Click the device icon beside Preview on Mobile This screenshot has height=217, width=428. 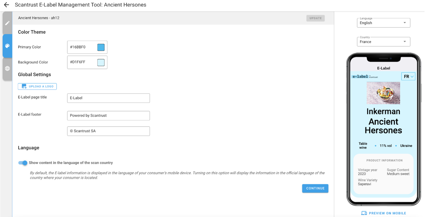click(364, 213)
